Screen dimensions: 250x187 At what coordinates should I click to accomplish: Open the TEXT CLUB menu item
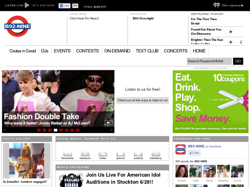147,51
